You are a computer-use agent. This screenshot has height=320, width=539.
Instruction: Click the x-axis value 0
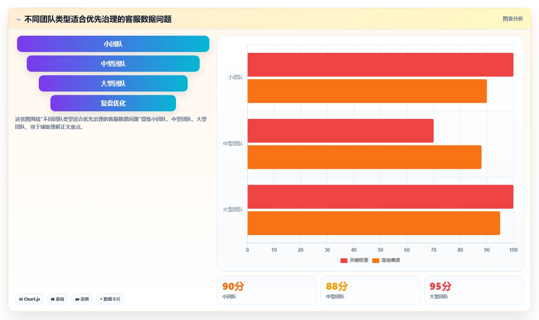pyautogui.click(x=247, y=250)
